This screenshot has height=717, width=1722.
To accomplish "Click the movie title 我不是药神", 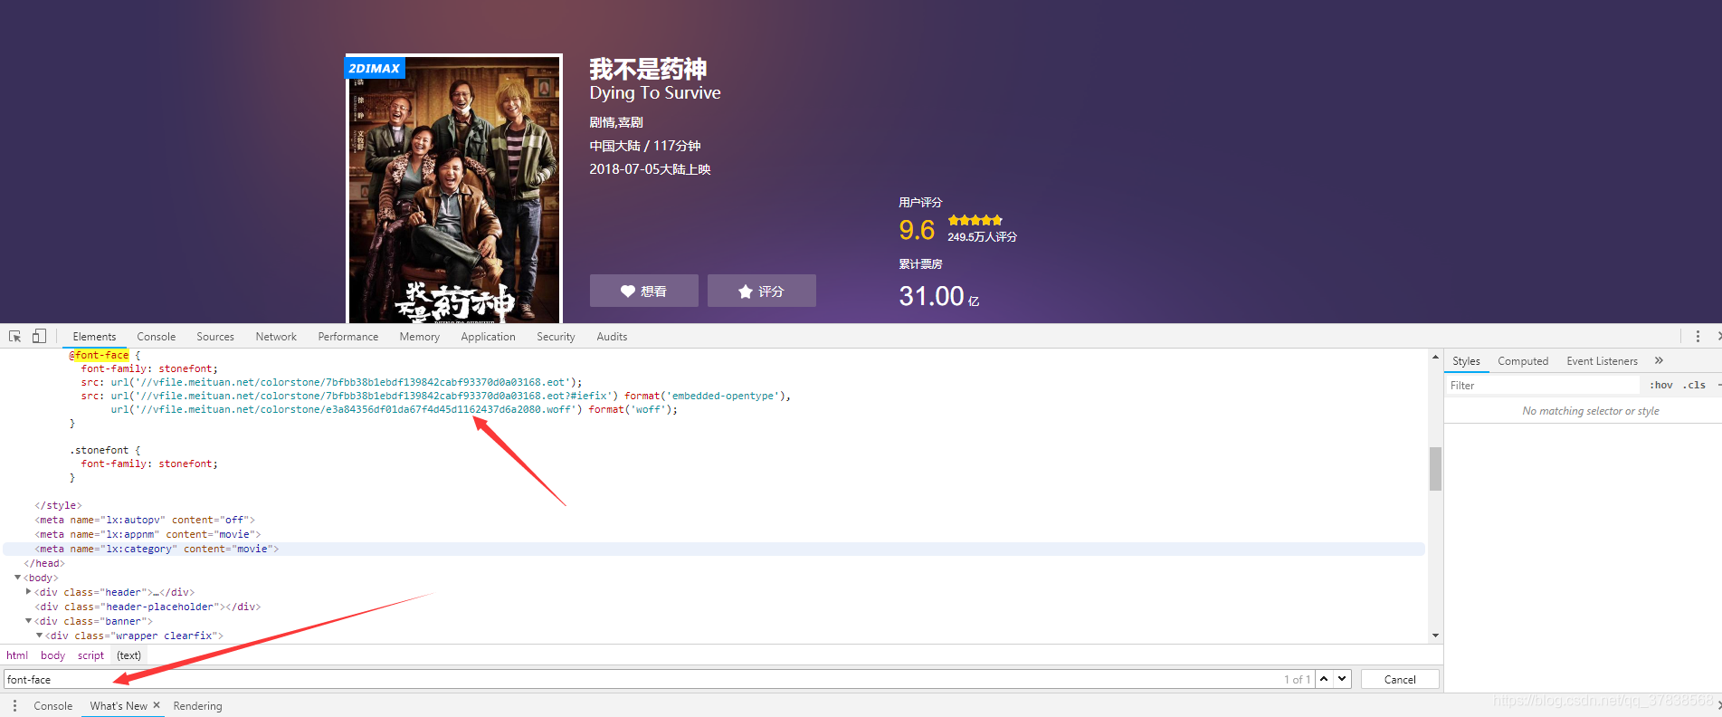I will click(x=648, y=69).
